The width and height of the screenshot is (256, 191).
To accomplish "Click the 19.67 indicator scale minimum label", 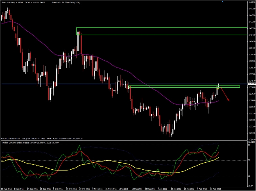I will pyautogui.click(x=250, y=186).
